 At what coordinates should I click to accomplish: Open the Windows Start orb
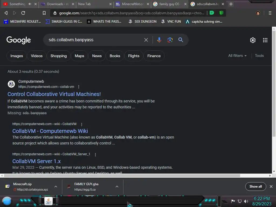7,201
